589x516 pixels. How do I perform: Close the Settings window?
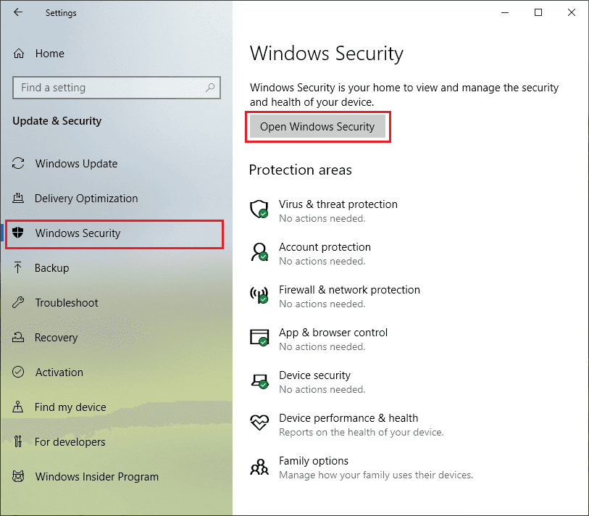[x=572, y=12]
